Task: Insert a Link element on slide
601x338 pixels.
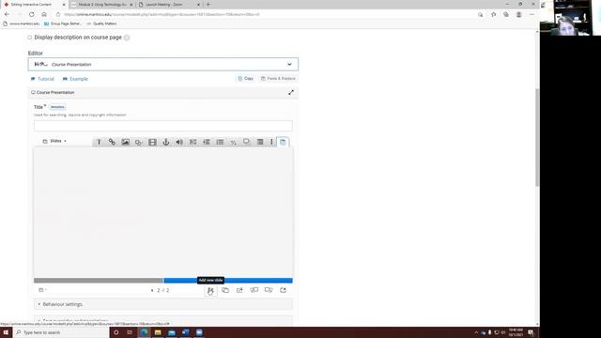Action: pyautogui.click(x=112, y=142)
